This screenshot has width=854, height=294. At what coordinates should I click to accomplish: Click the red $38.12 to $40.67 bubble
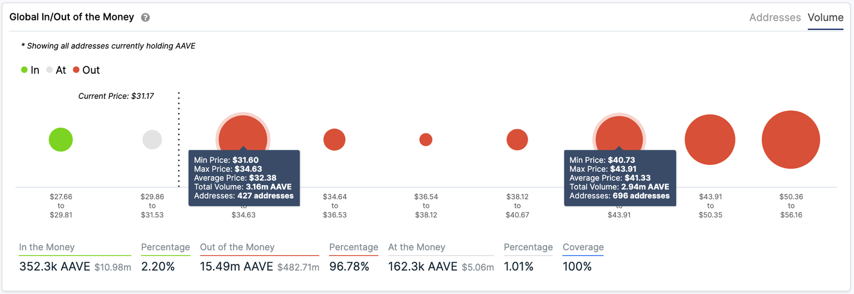(x=517, y=139)
